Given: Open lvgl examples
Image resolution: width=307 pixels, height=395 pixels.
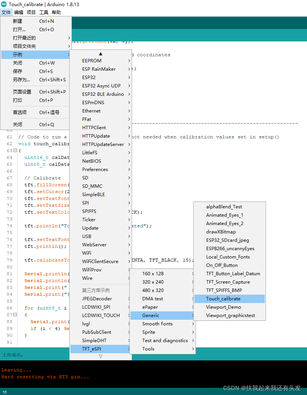Looking at the screenshot, I should click(100, 324).
